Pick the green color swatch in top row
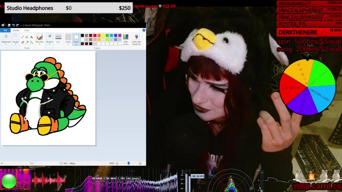342x192 pixels. pyautogui.click(x=107, y=35)
